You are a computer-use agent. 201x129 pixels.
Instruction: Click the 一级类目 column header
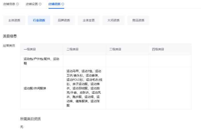30,49
